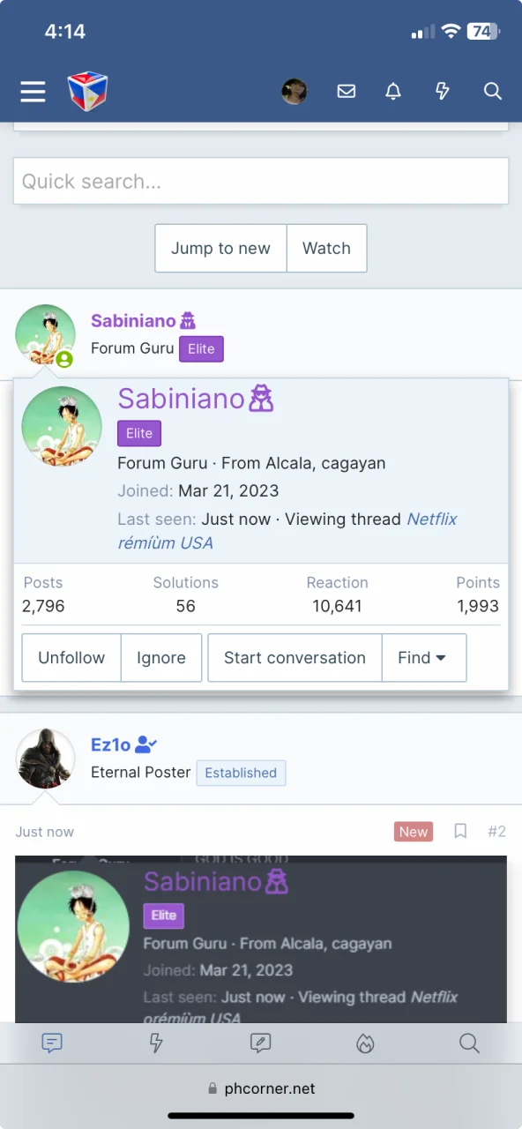The height and width of the screenshot is (1129, 522).
Task: Start conversation with Sabiniano
Action: (x=295, y=658)
